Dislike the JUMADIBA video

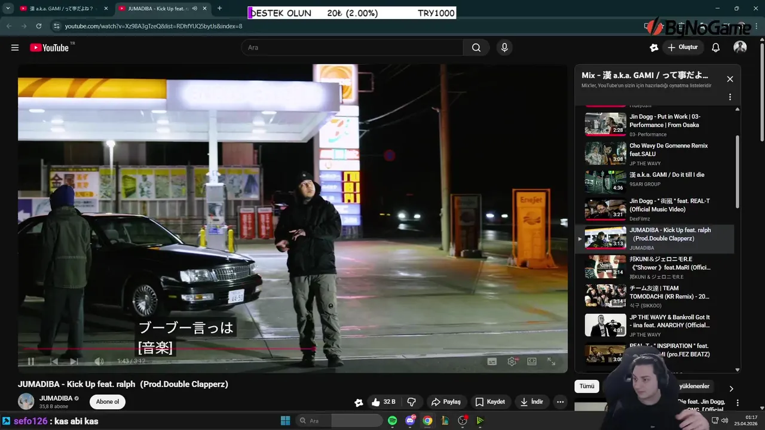pyautogui.click(x=411, y=402)
